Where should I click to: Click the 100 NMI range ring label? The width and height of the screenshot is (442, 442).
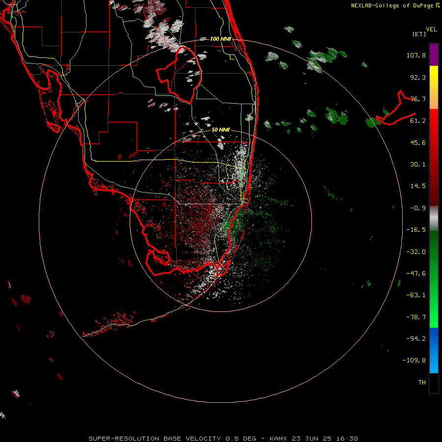(x=221, y=39)
